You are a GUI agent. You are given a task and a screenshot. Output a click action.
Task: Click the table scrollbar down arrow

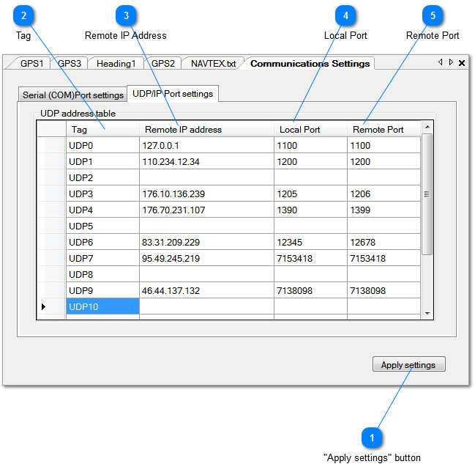coord(427,314)
